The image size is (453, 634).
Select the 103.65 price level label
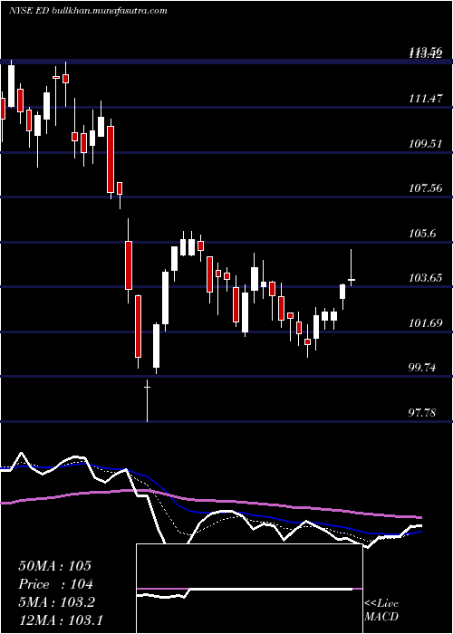[x=425, y=278]
